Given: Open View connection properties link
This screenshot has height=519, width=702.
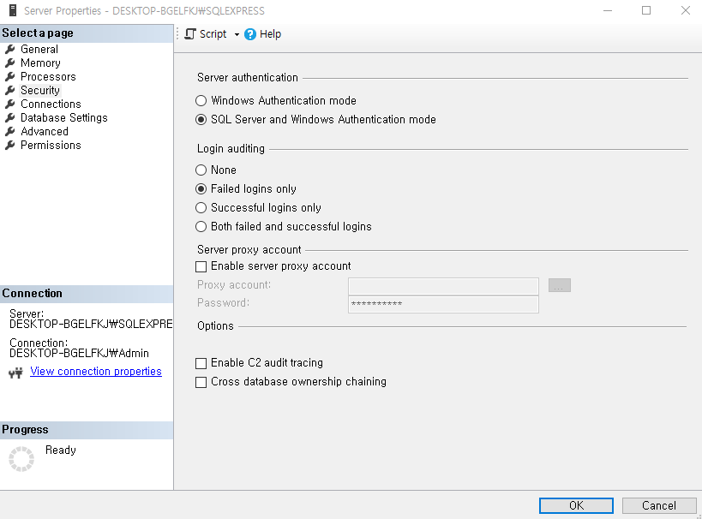Looking at the screenshot, I should coord(96,372).
